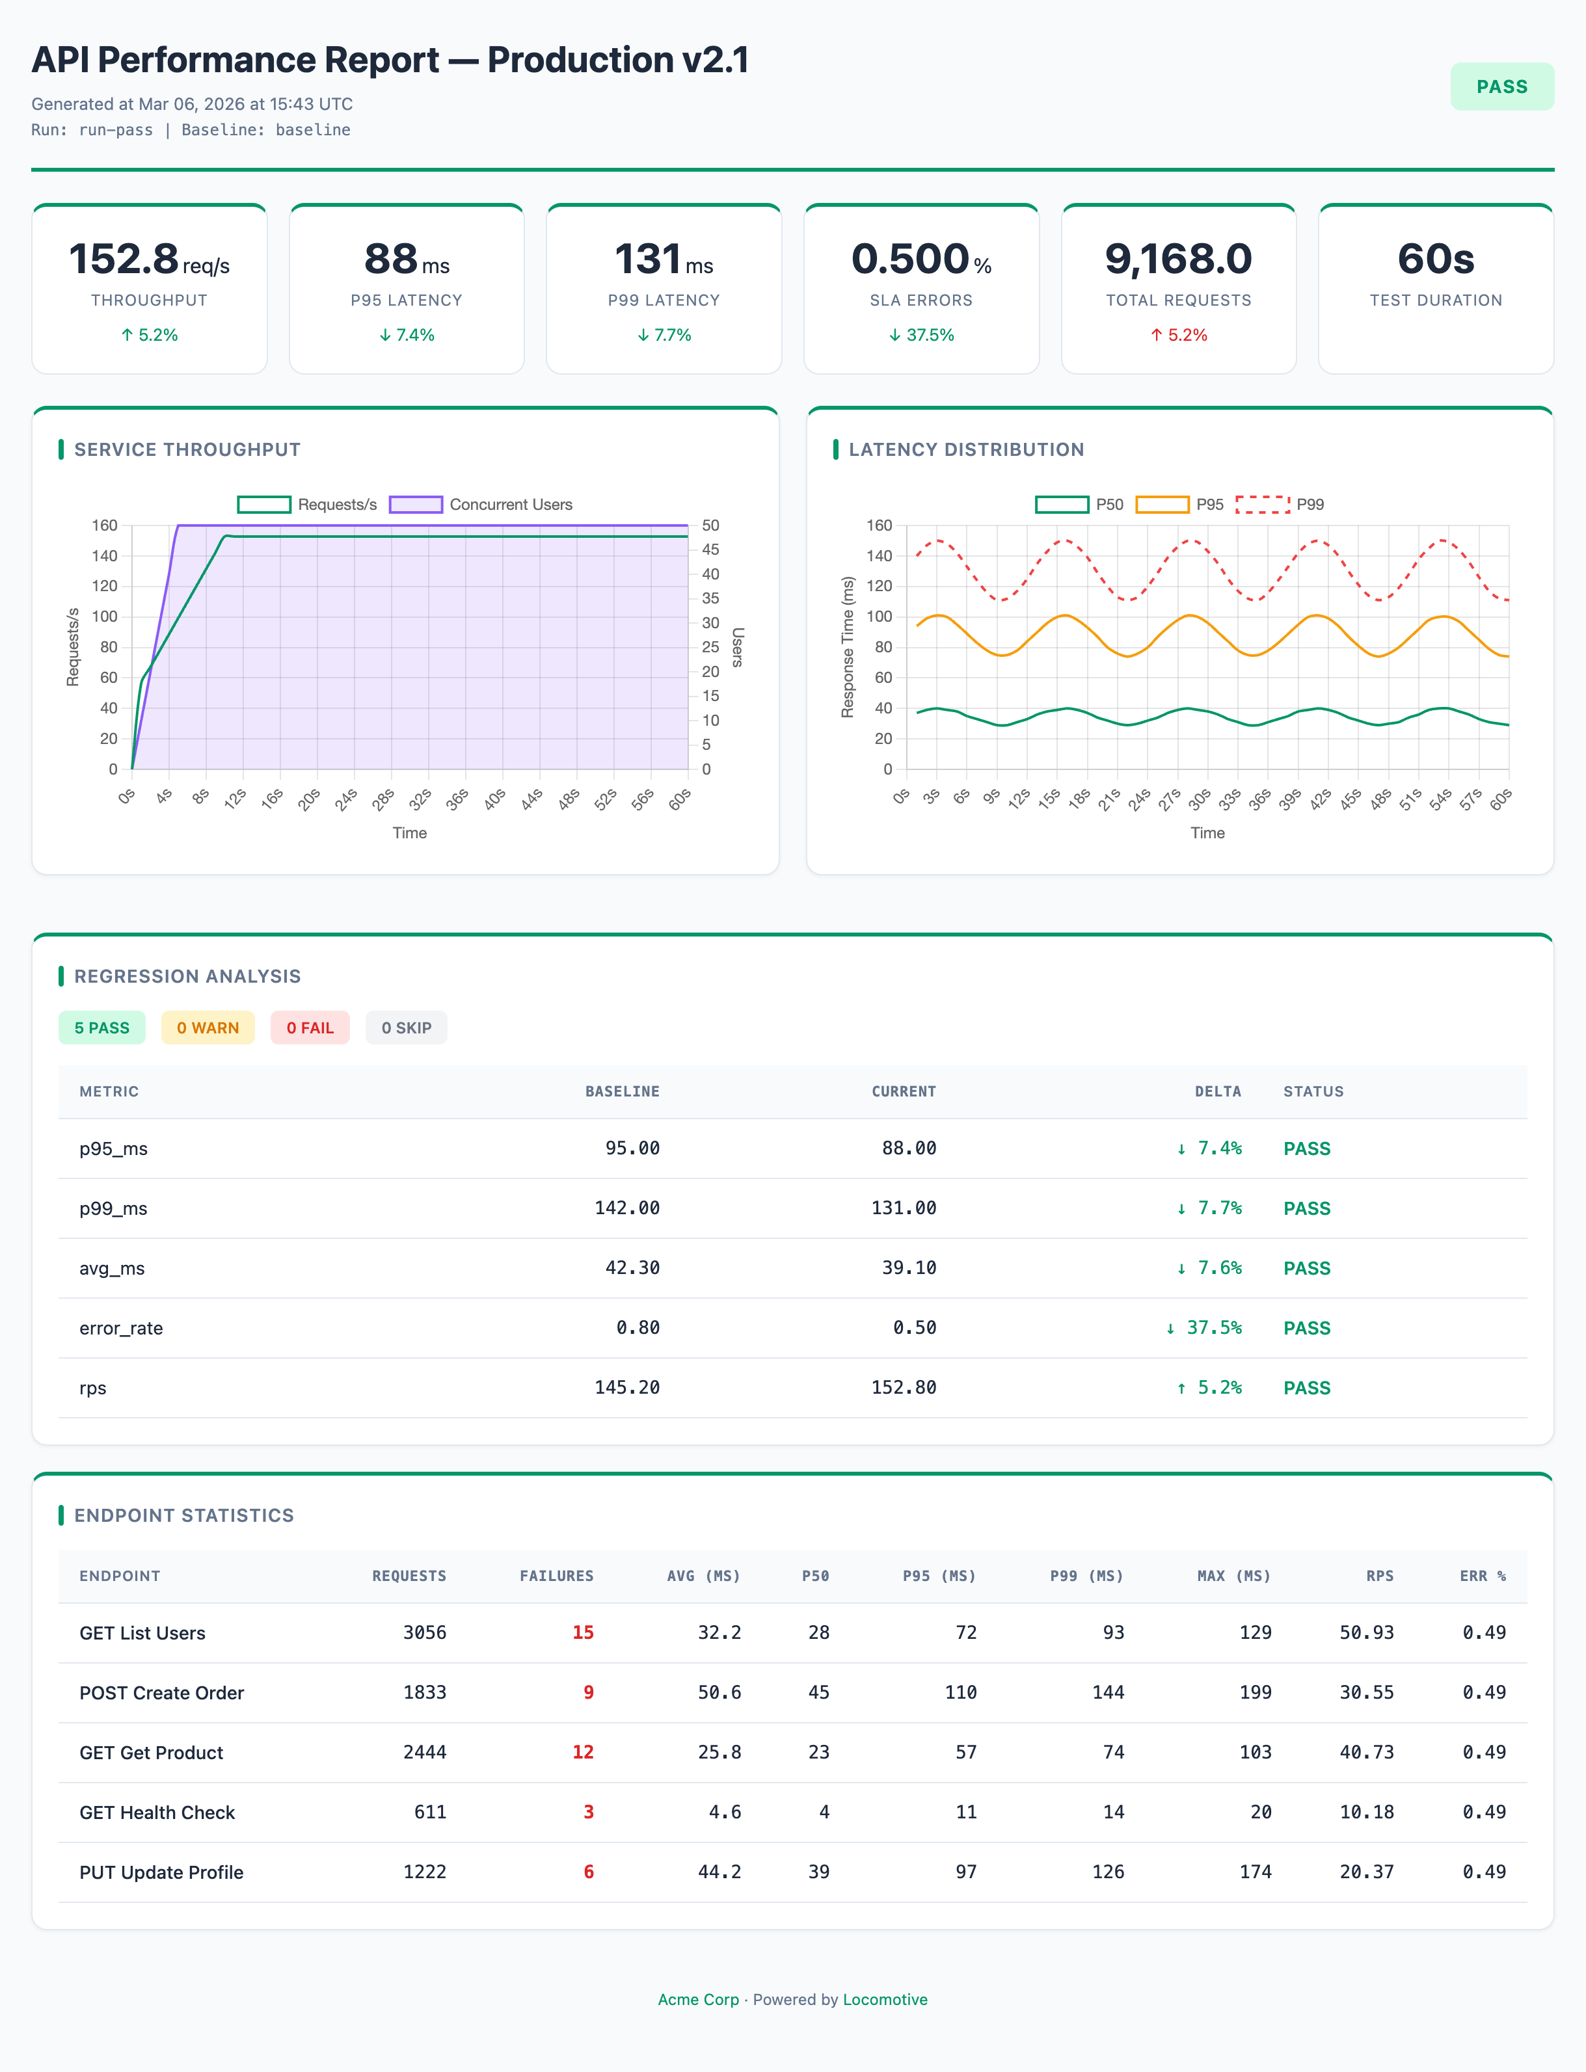Click the 7.6% delta in avg_ms row
Image resolution: width=1586 pixels, height=2072 pixels.
click(x=1209, y=1268)
